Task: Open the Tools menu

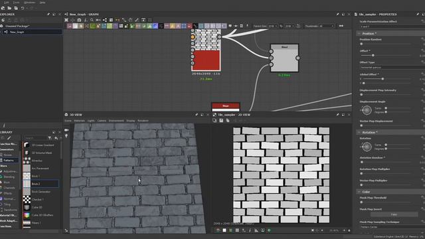Action: pos(16,3)
